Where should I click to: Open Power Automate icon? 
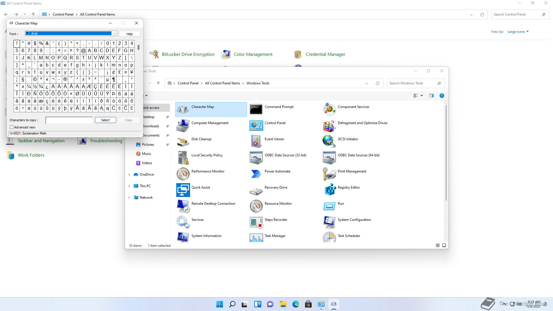pyautogui.click(x=256, y=174)
